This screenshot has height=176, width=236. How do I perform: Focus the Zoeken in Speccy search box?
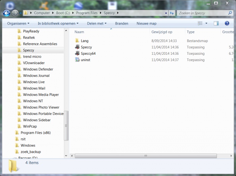(205, 13)
